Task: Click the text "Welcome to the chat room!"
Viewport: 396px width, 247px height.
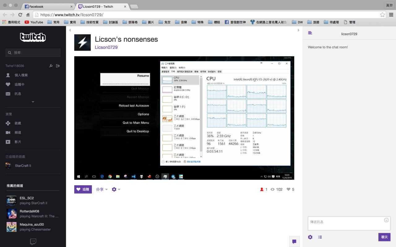Action: [328, 47]
